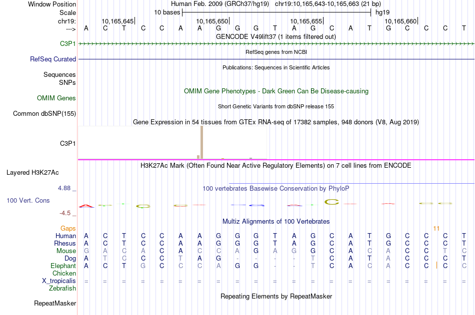This screenshot has height=315, width=475.
Task: Open the green C3P1 GENCODE track label
Action: pyautogui.click(x=68, y=43)
